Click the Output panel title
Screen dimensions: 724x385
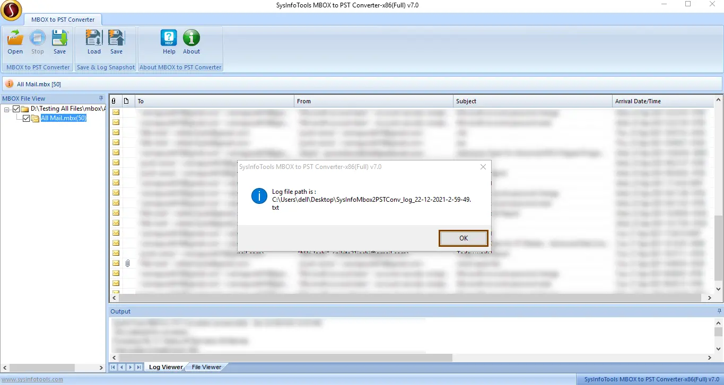tap(120, 311)
